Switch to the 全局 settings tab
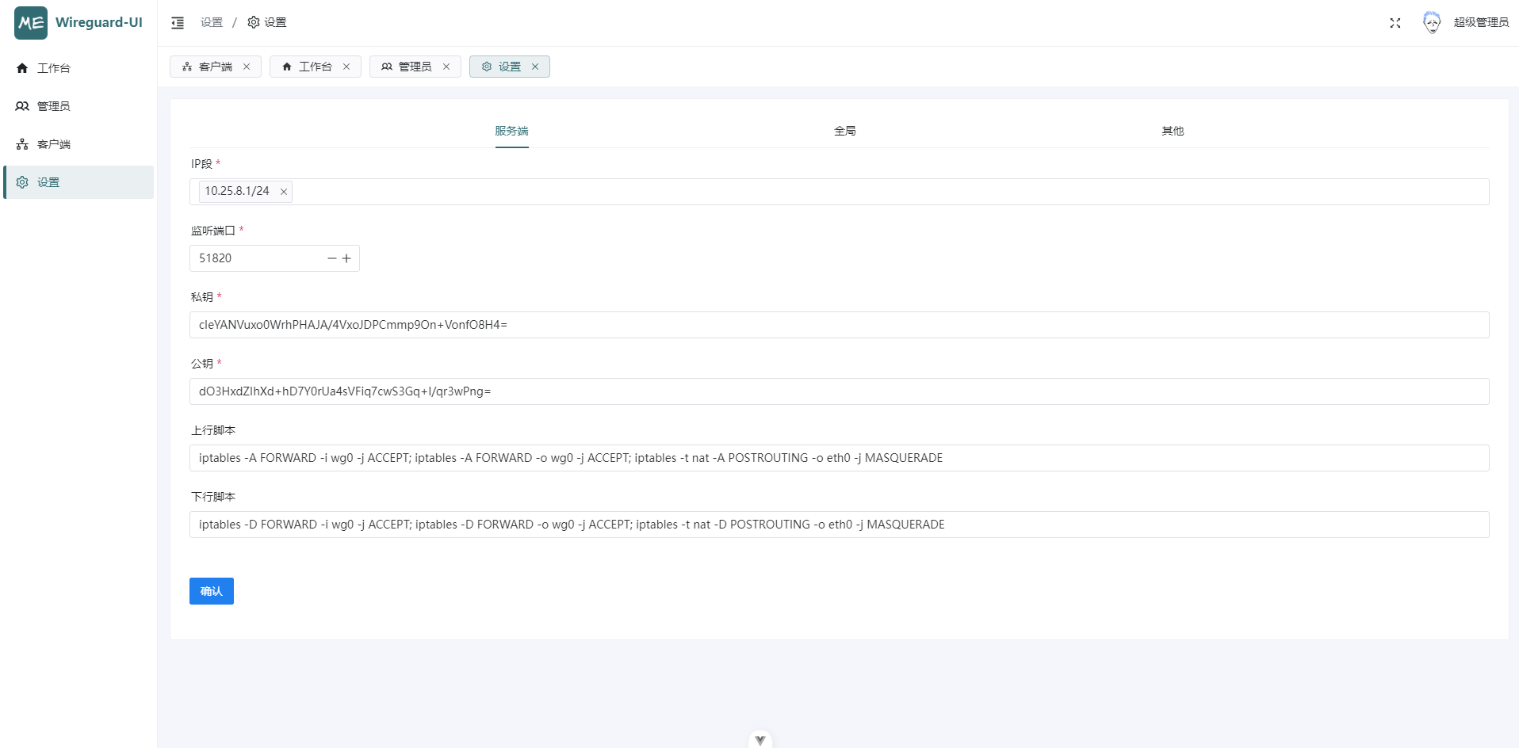Image resolution: width=1519 pixels, height=748 pixels. pyautogui.click(x=844, y=132)
